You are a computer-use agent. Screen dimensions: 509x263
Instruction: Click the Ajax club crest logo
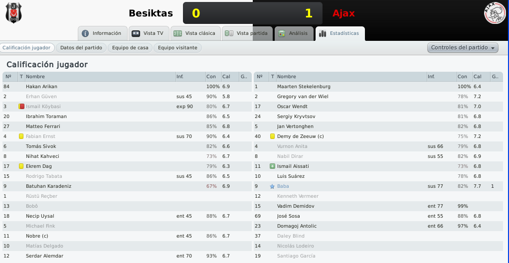[x=495, y=12]
